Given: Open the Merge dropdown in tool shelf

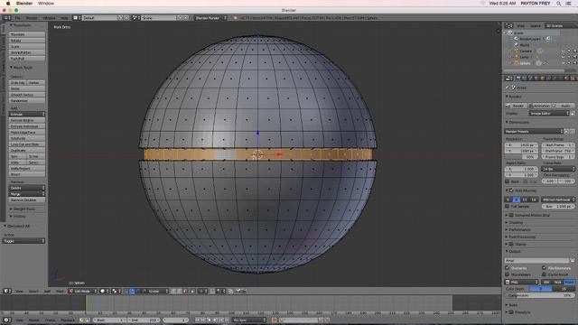Looking at the screenshot, I should (27, 194).
